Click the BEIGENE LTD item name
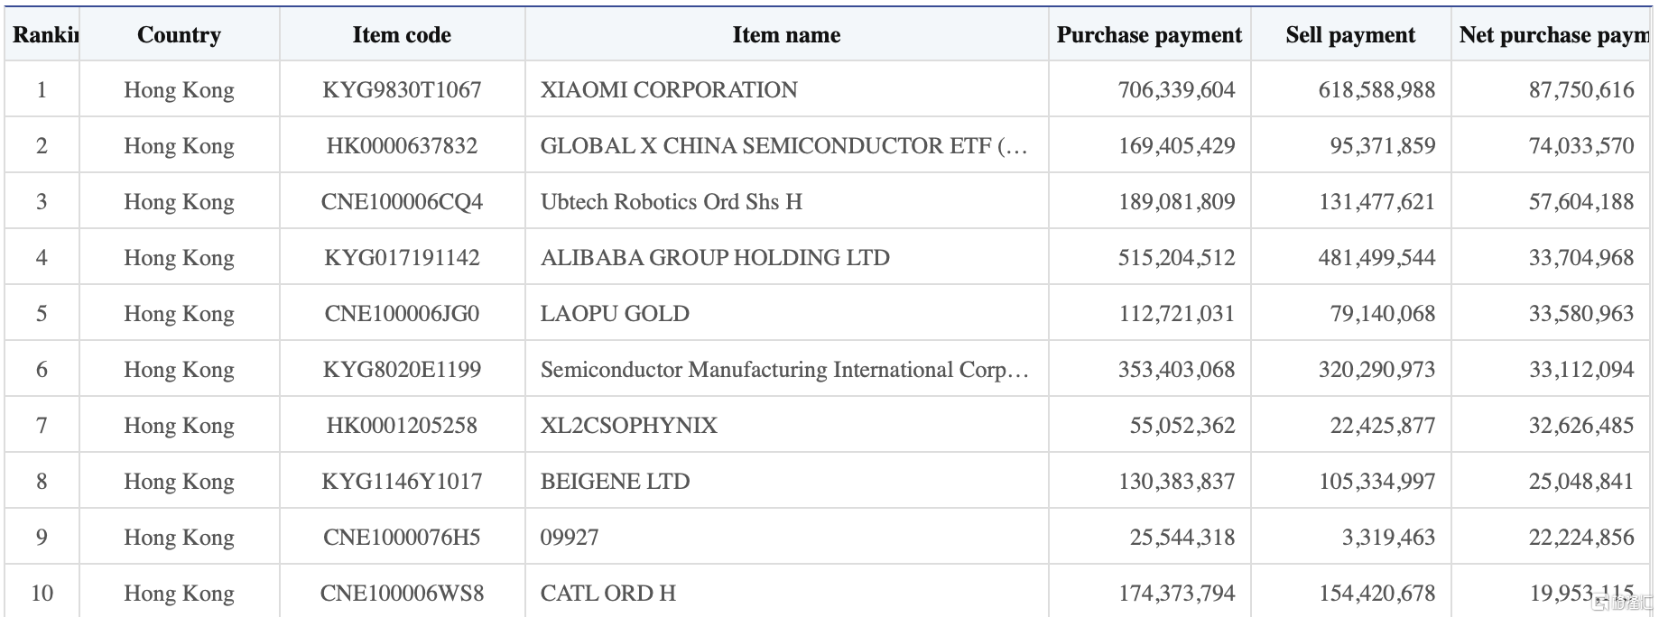Viewport: 1659px width, 617px height. click(x=615, y=482)
